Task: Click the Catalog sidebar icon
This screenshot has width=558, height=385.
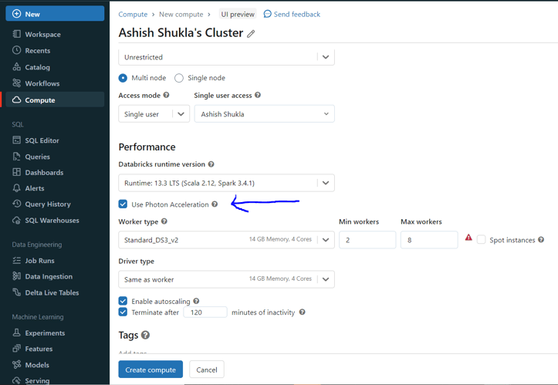Action: (16, 67)
